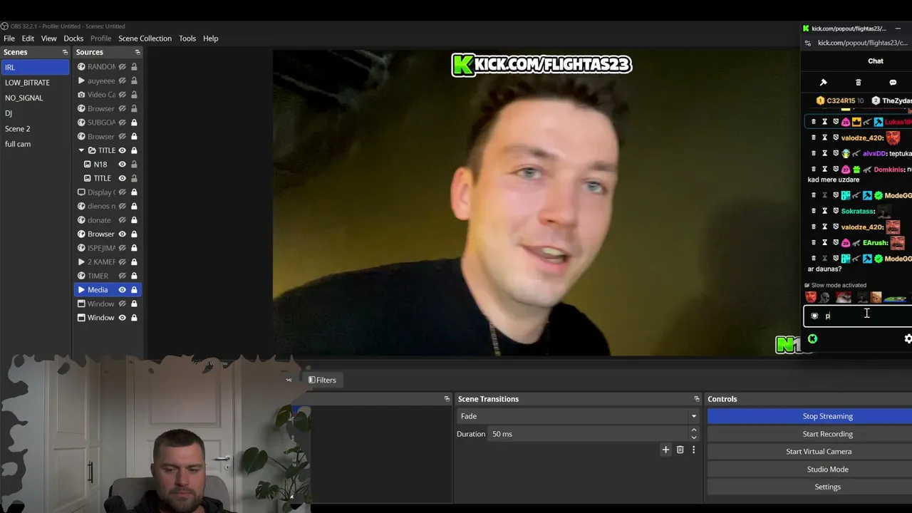Click the TITLE group folder icon

point(92,150)
